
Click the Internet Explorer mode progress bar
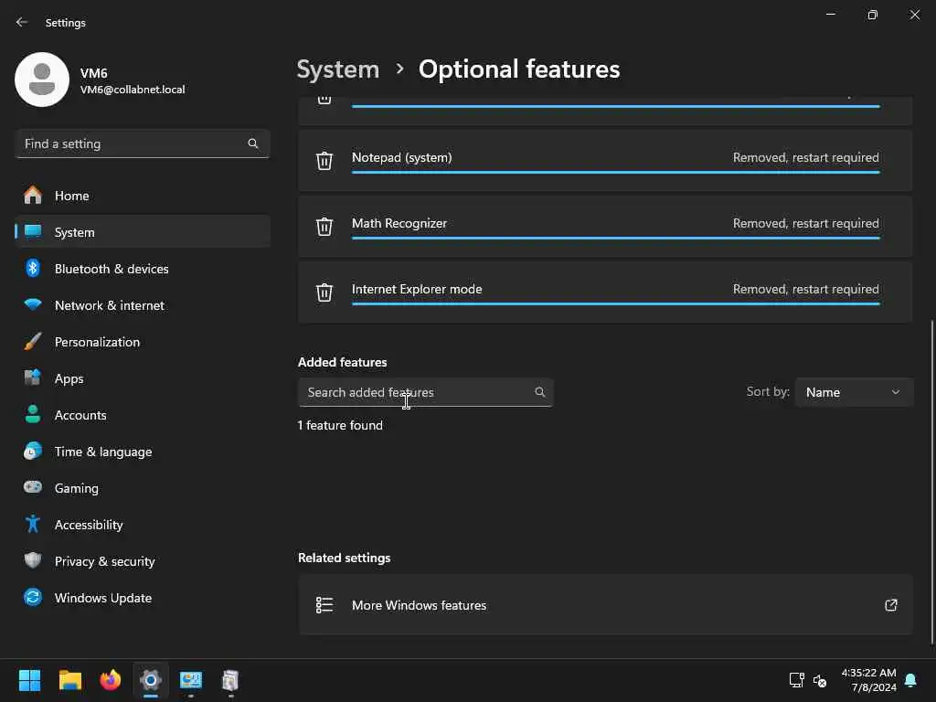(615, 303)
